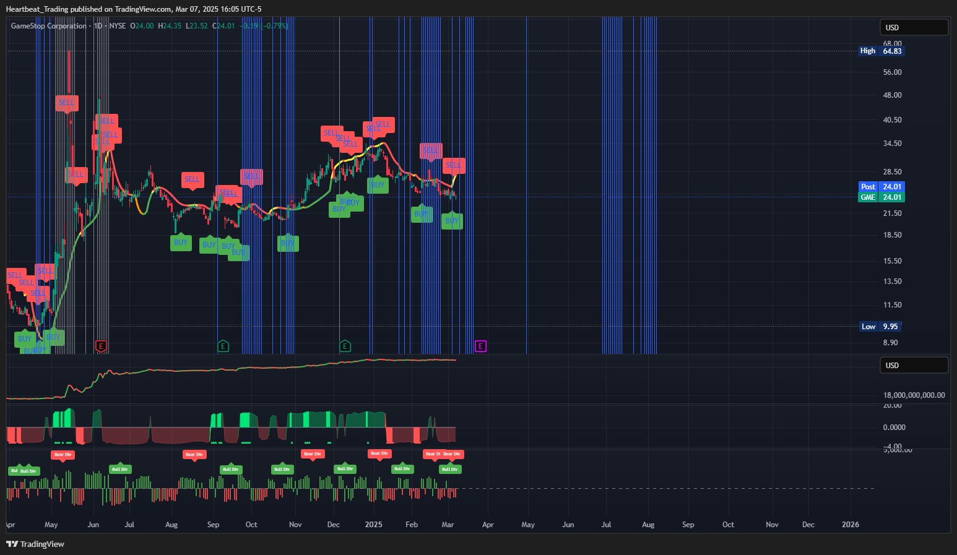The image size is (957, 555).
Task: Click the green earnings E marker near September
Action: click(223, 346)
